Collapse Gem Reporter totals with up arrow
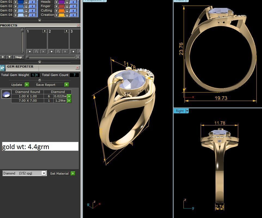 (x=39, y=80)
